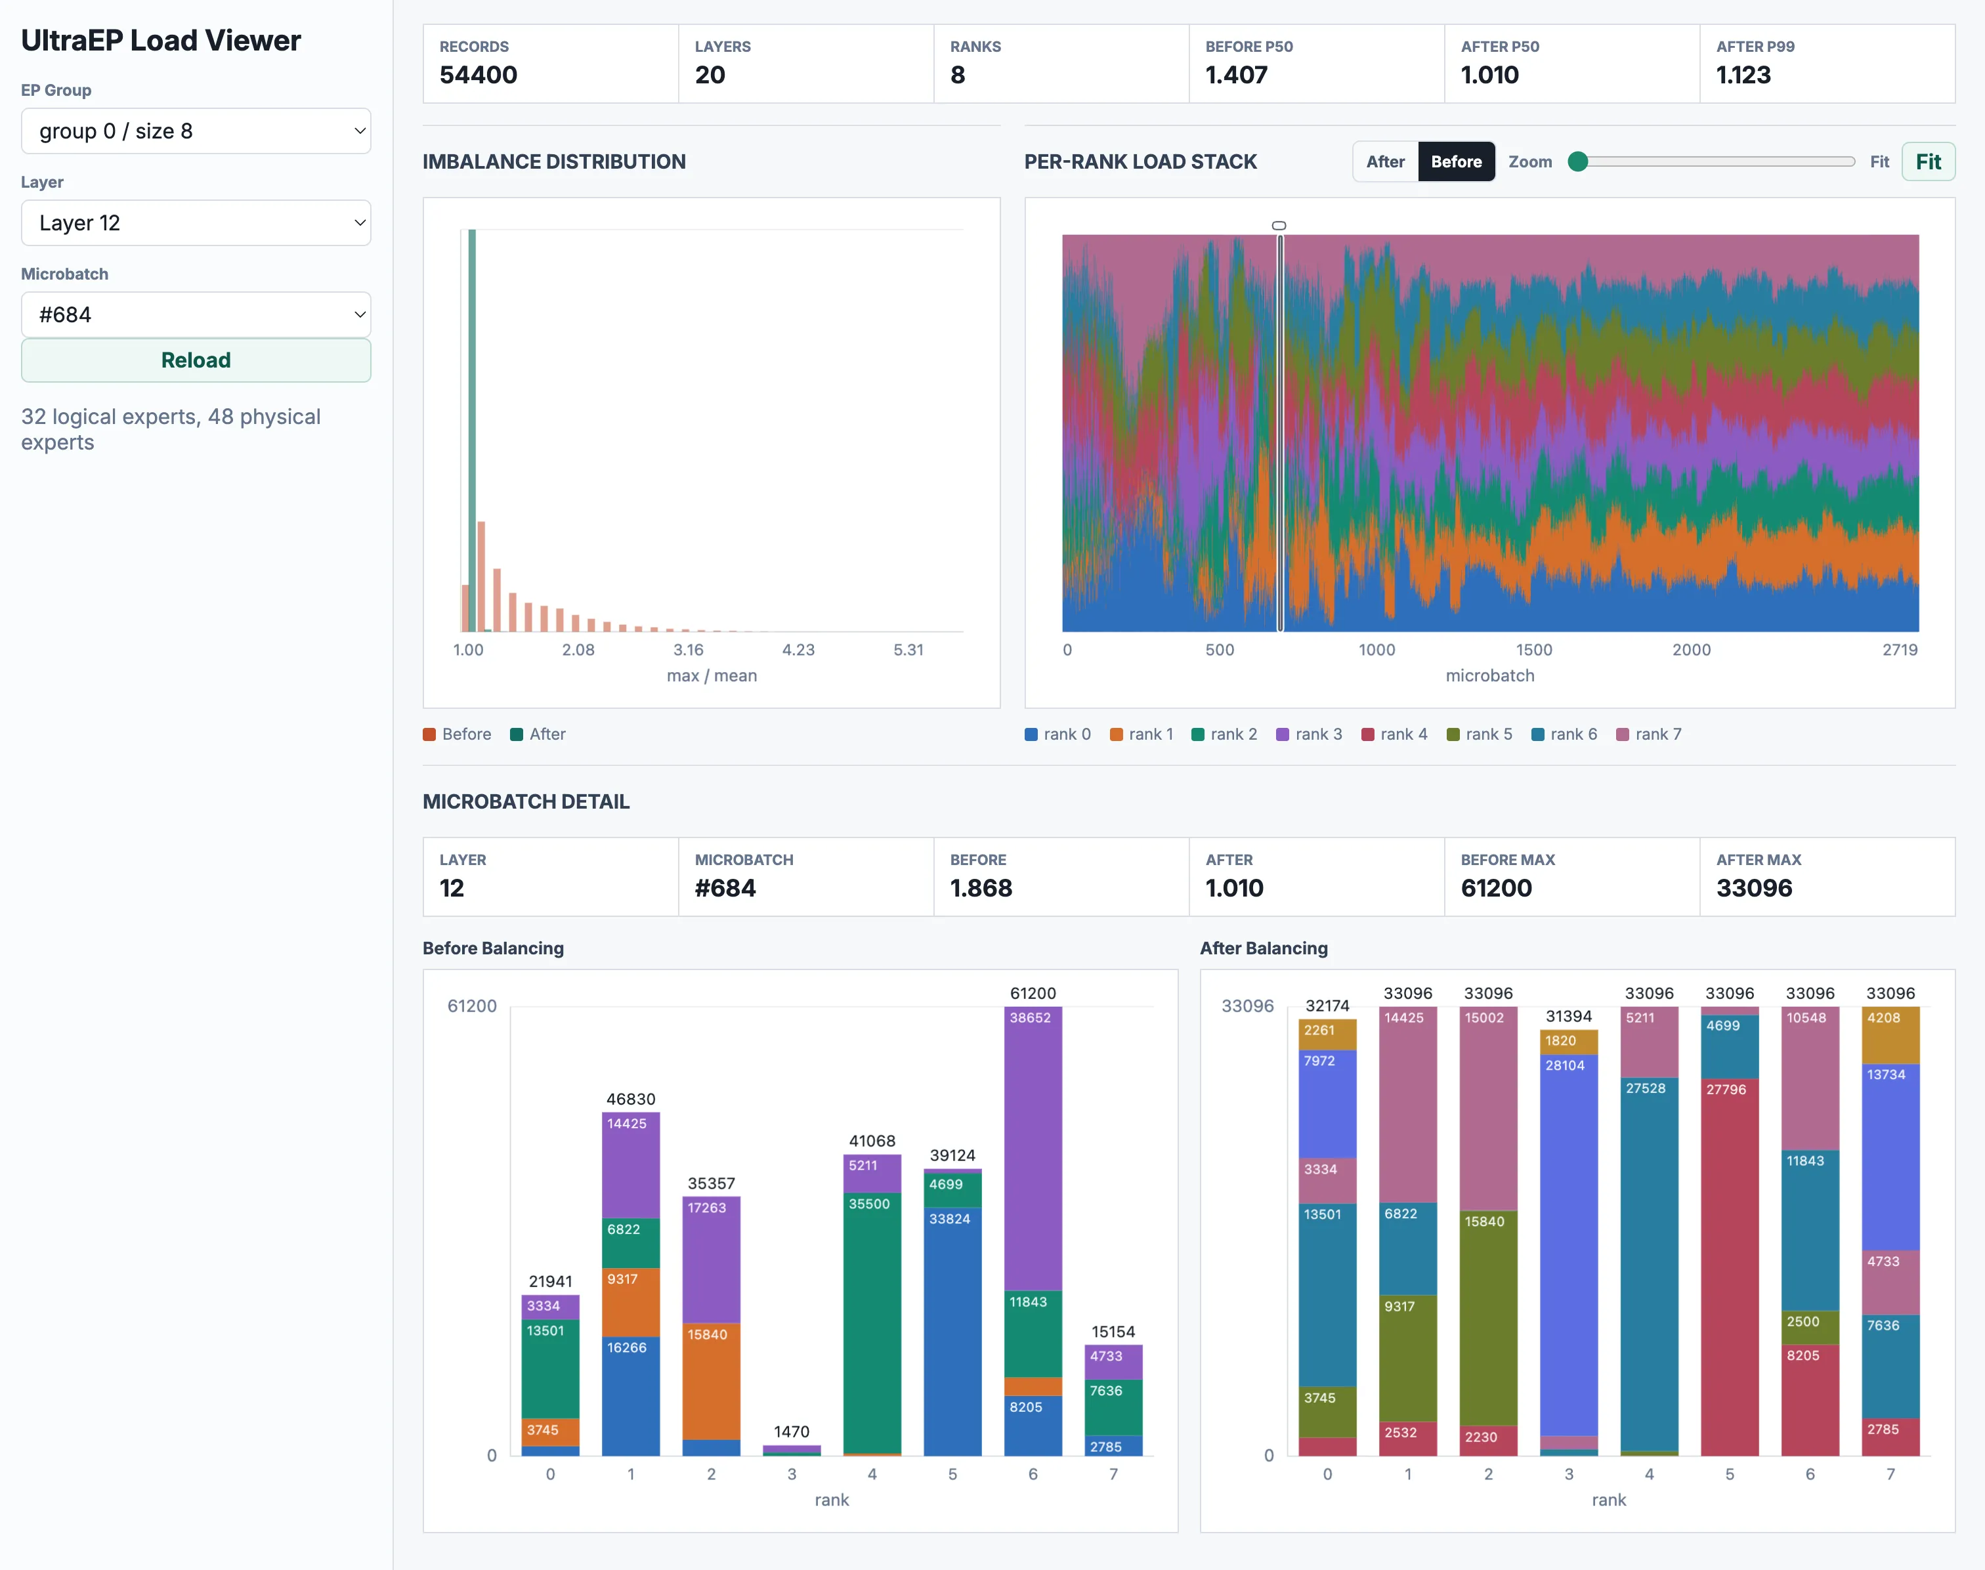Click the 27528 segment in After rank 4
Image resolution: width=1985 pixels, height=1570 pixels.
(x=1650, y=1265)
